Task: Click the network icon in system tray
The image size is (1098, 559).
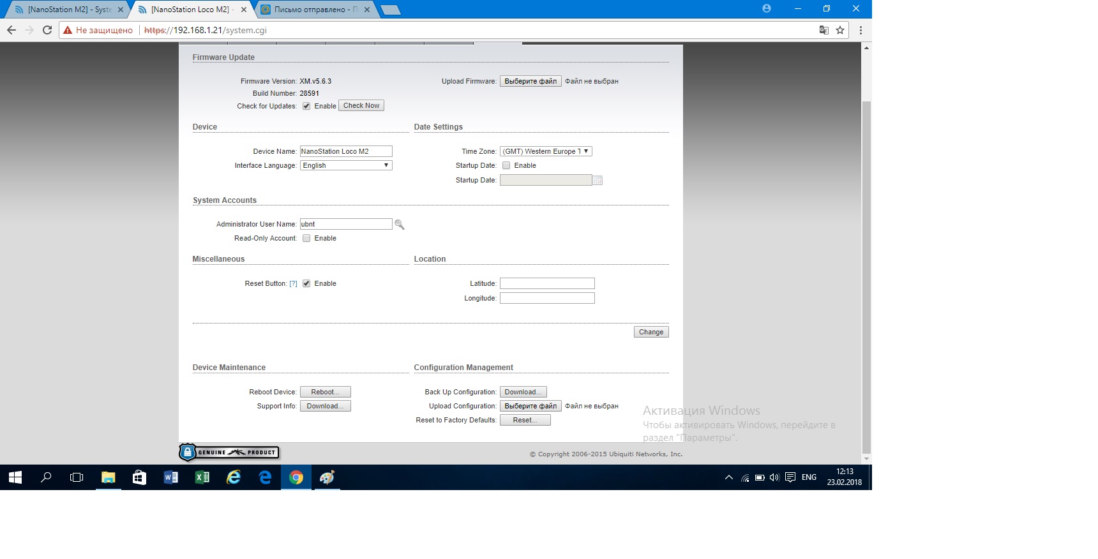Action: click(x=745, y=477)
